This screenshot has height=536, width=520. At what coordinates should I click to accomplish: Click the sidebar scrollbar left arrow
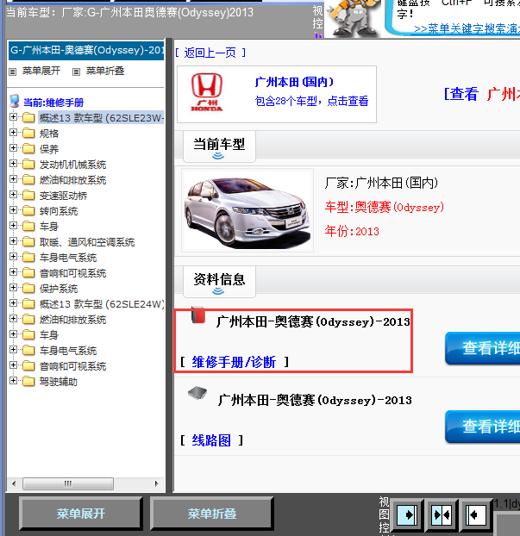(x=14, y=483)
